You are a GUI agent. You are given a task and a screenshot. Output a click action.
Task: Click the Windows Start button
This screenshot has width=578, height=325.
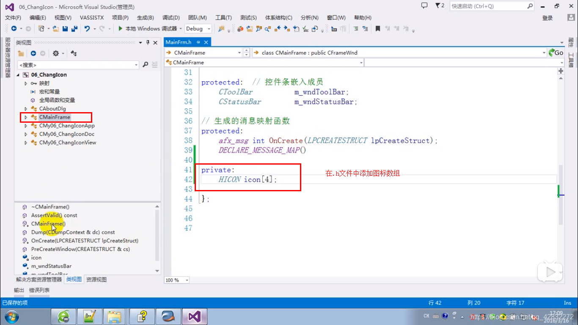(x=11, y=316)
